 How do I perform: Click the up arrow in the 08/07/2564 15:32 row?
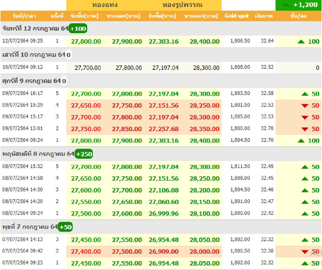pyautogui.click(x=305, y=167)
